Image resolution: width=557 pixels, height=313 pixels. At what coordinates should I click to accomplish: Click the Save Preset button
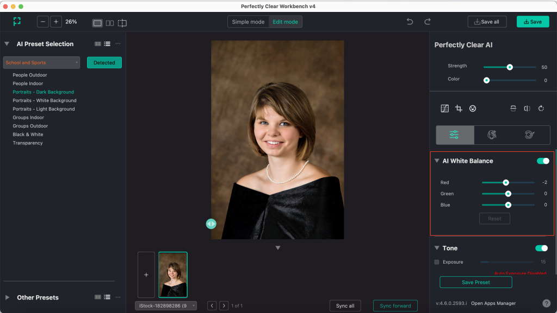click(475, 282)
